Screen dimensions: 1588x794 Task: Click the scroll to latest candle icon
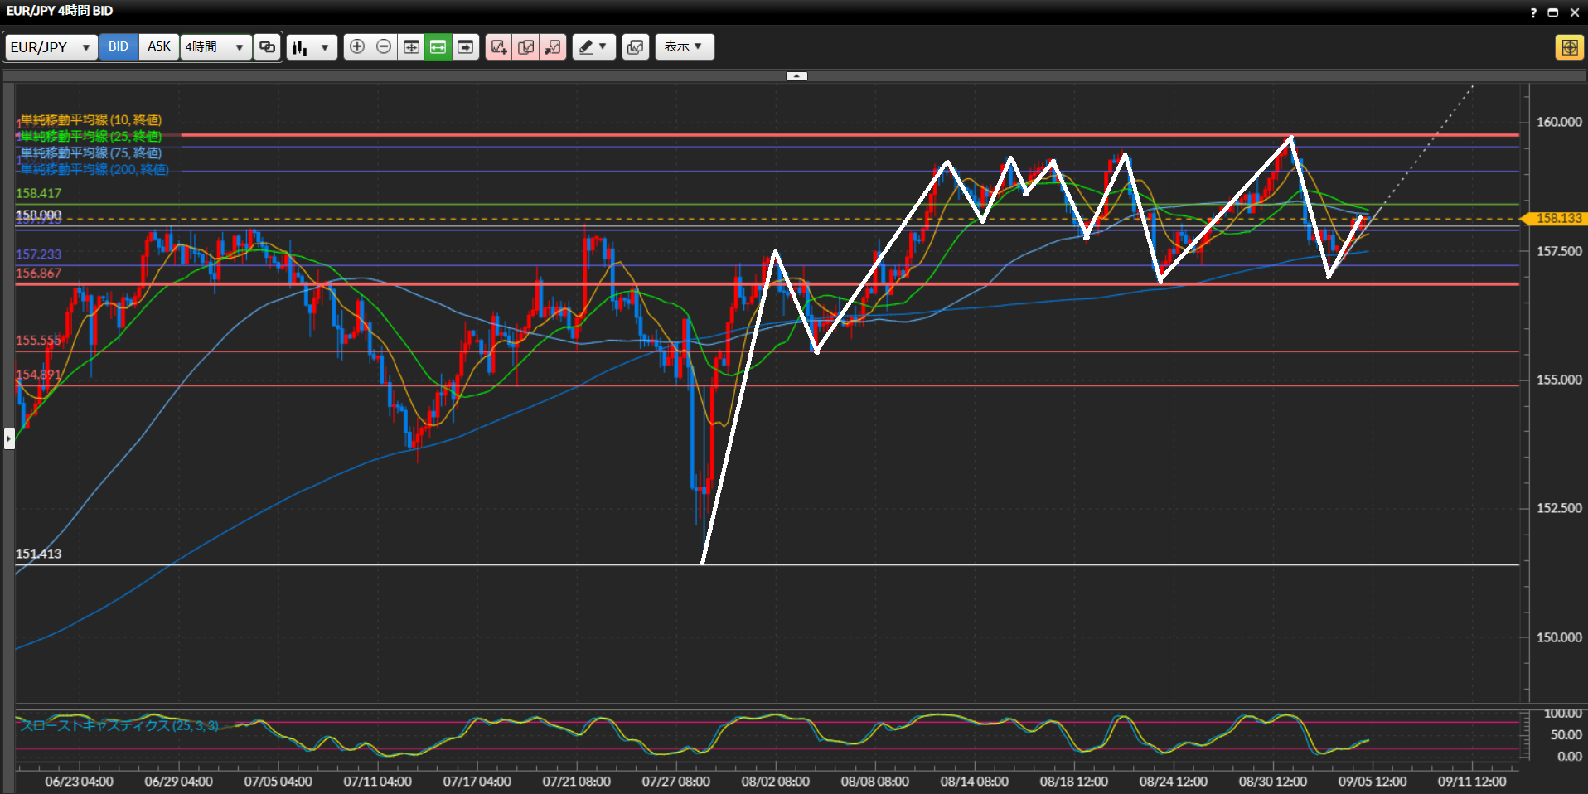click(x=466, y=46)
